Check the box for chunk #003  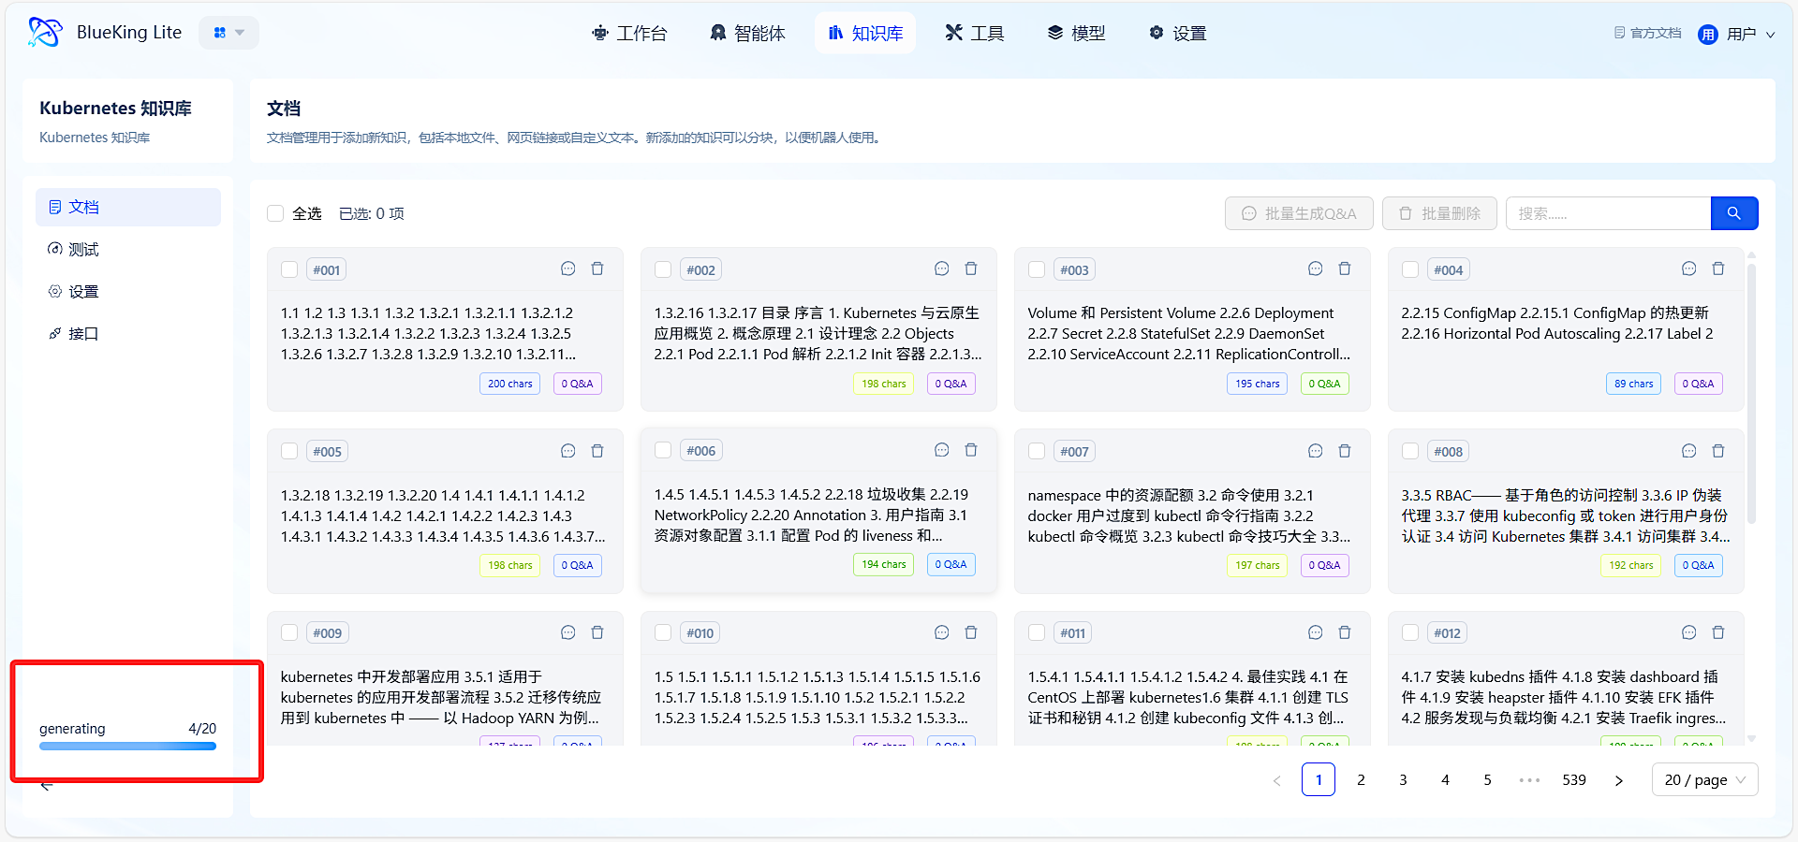[x=1037, y=270]
